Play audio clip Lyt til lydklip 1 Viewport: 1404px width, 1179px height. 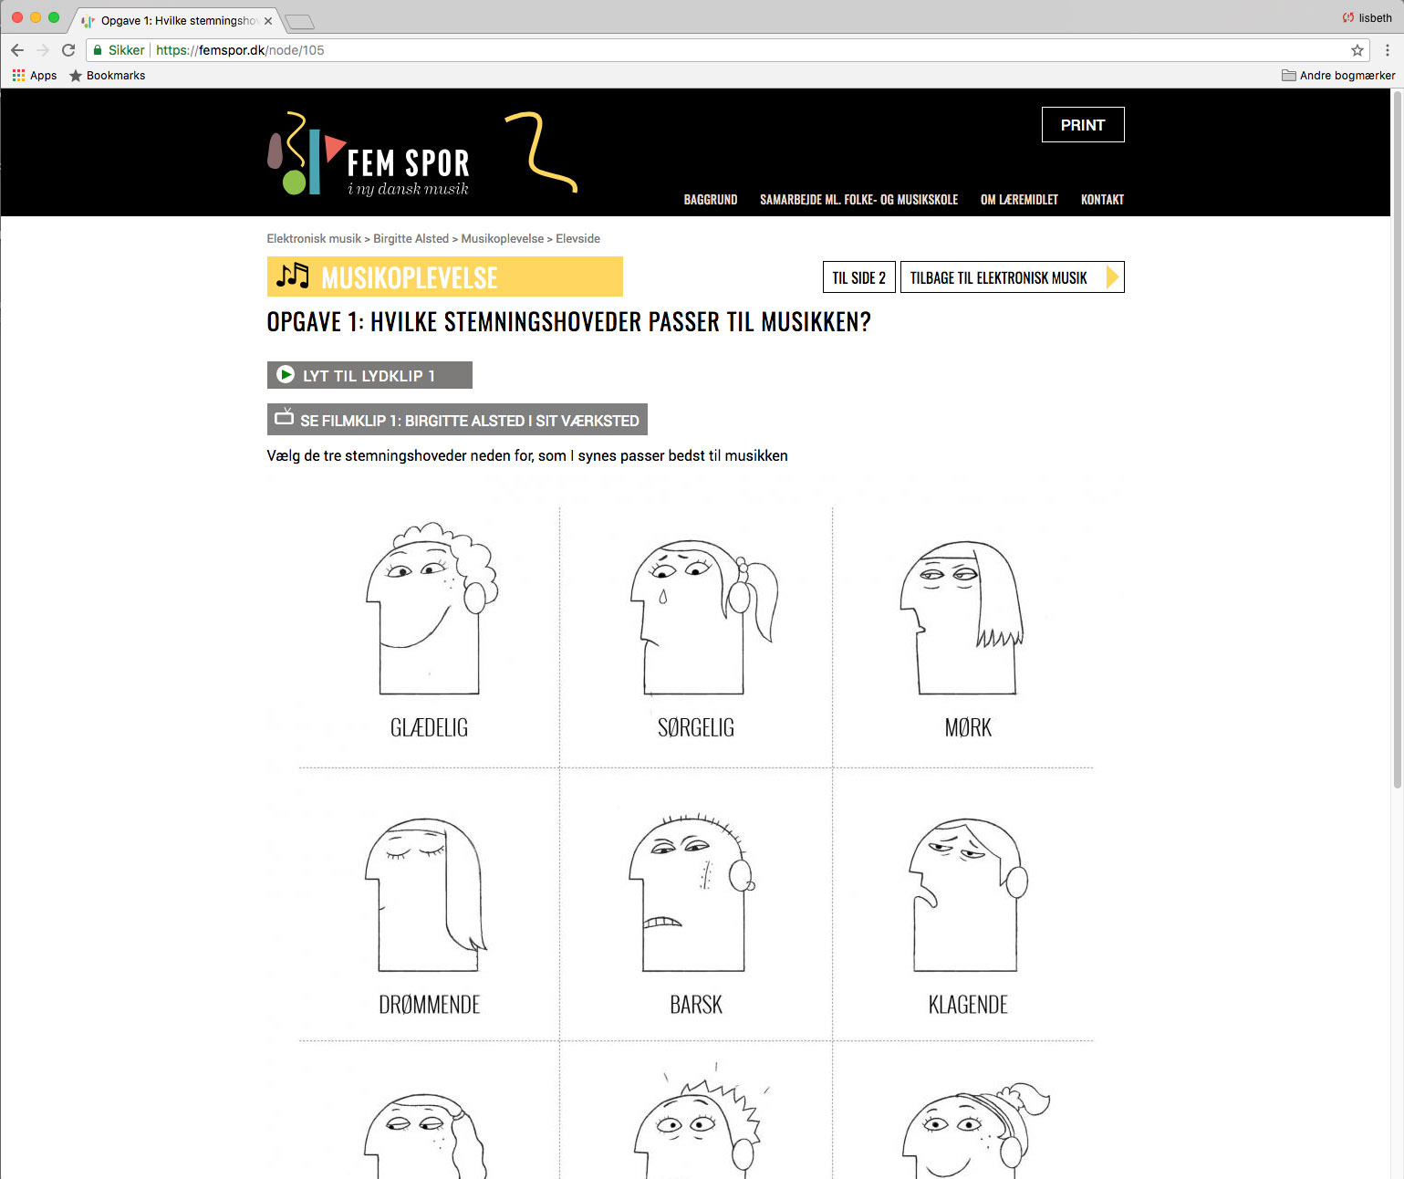pyautogui.click(x=369, y=375)
